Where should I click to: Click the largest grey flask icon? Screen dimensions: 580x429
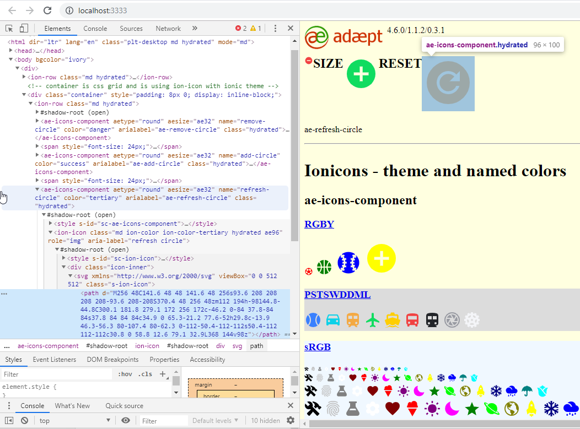coord(352,409)
